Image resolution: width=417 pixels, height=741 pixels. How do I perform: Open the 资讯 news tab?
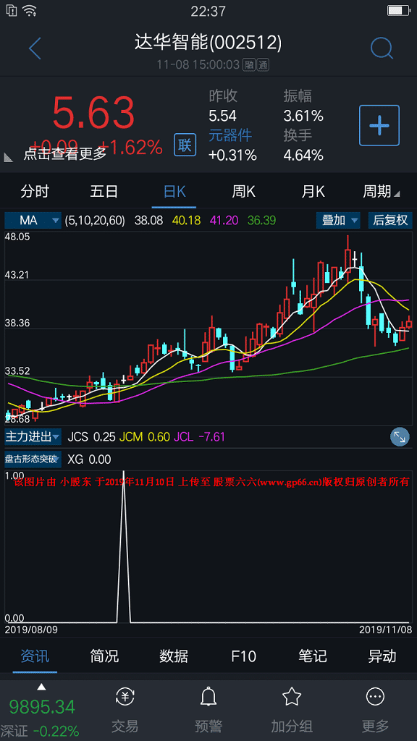tap(35, 656)
